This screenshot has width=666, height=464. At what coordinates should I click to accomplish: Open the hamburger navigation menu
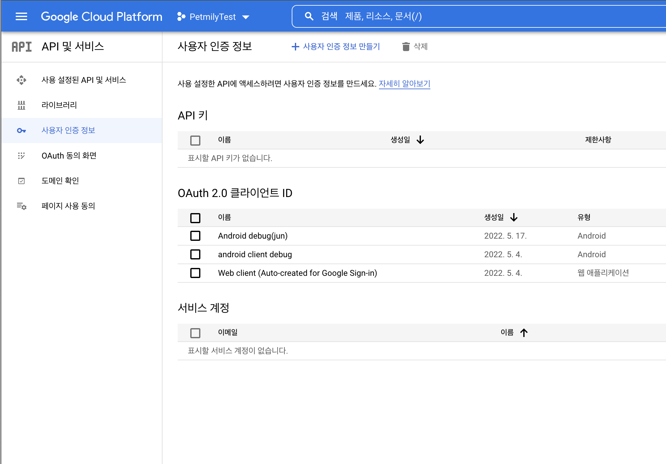point(21,16)
